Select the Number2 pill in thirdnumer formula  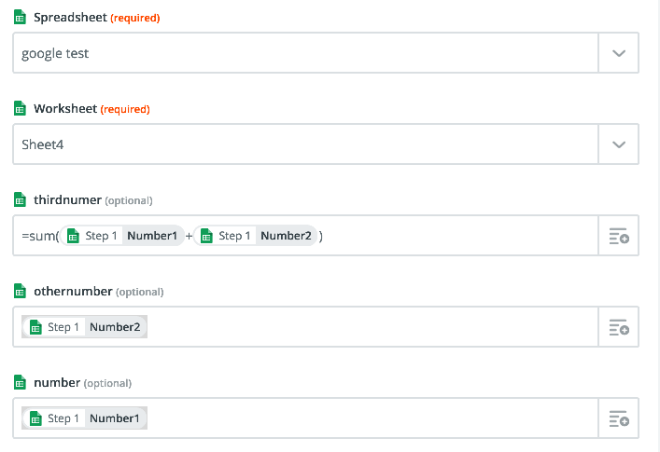click(x=255, y=236)
